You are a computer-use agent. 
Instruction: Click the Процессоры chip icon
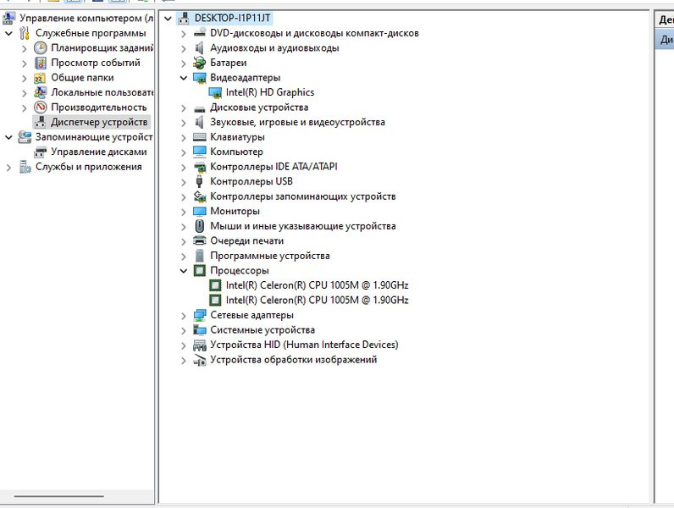(x=200, y=271)
